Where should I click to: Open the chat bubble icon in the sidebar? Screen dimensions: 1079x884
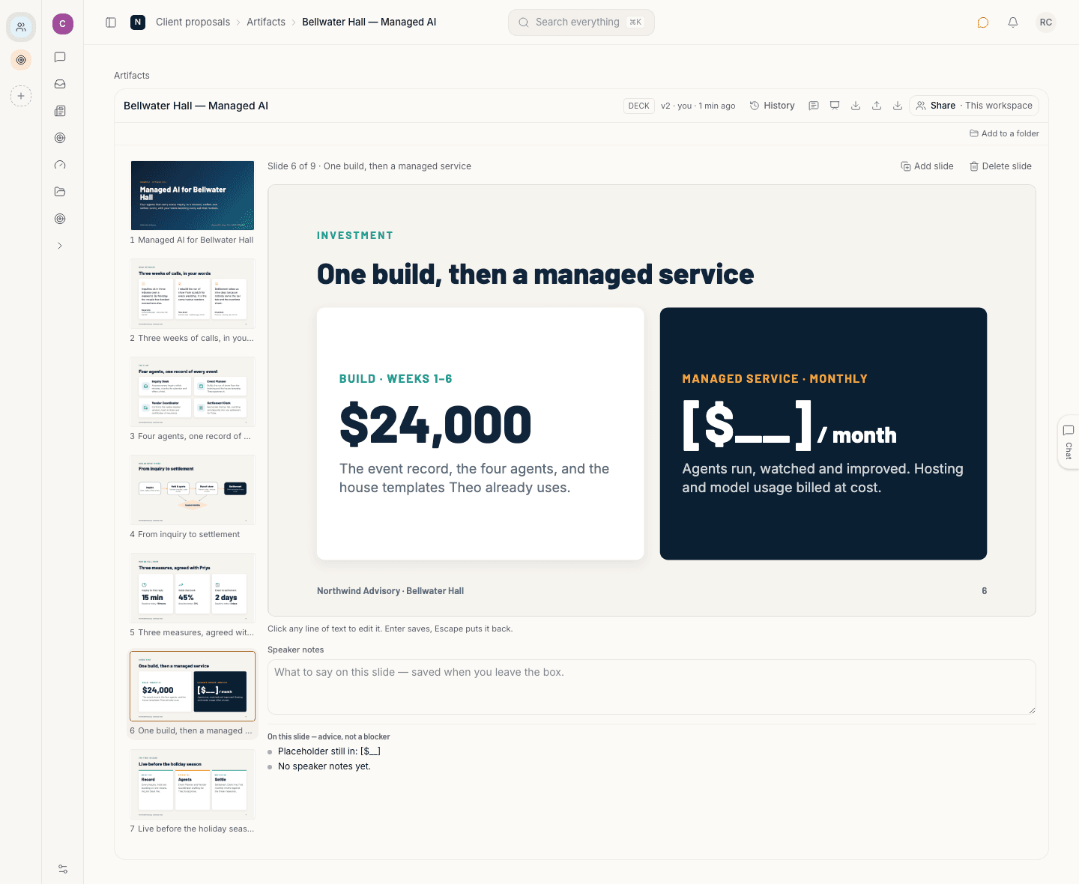coord(60,57)
